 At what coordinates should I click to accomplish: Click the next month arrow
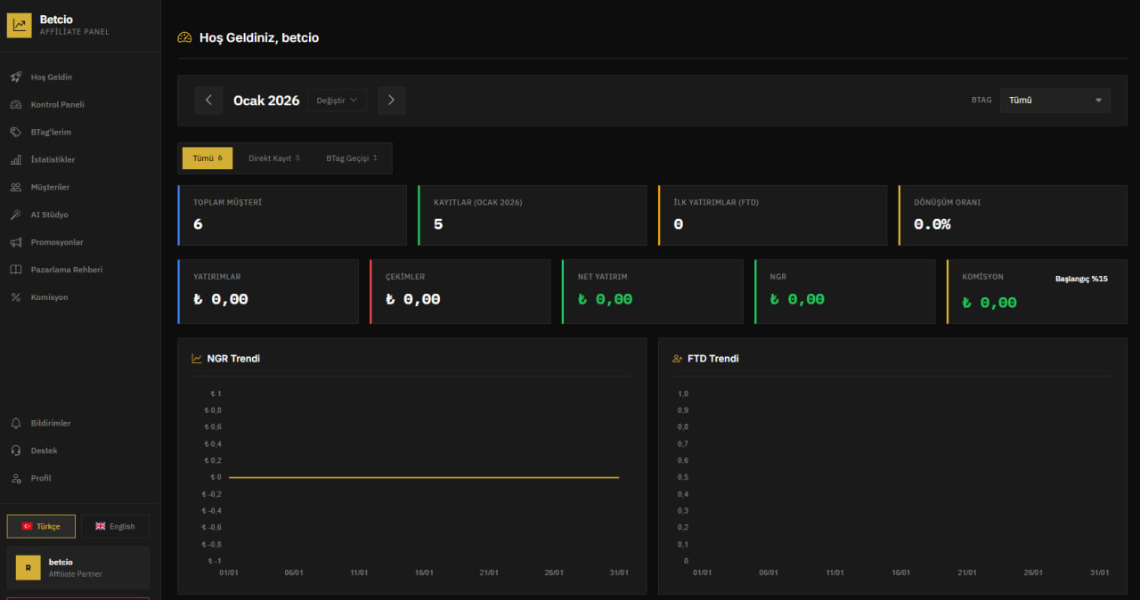click(x=391, y=100)
